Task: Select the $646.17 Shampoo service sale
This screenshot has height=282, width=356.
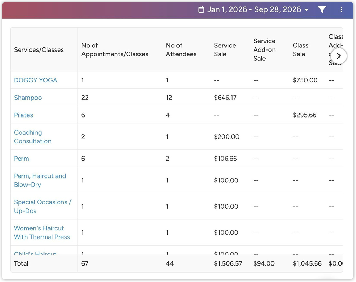Action: coord(225,98)
